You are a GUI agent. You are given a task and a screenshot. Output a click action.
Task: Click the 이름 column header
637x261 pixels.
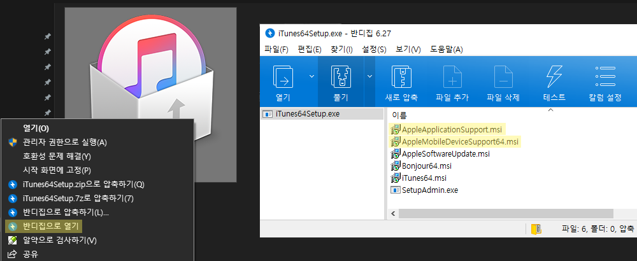399,116
